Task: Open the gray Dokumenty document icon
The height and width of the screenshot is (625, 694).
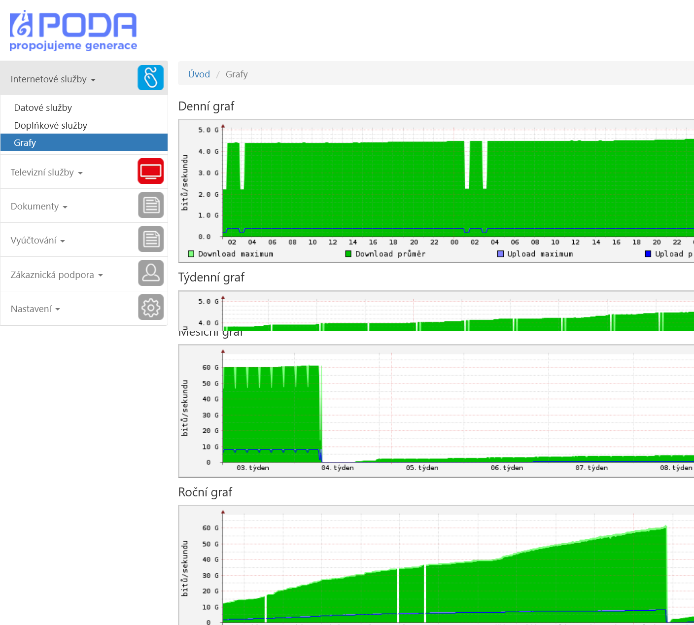Action: (150, 206)
